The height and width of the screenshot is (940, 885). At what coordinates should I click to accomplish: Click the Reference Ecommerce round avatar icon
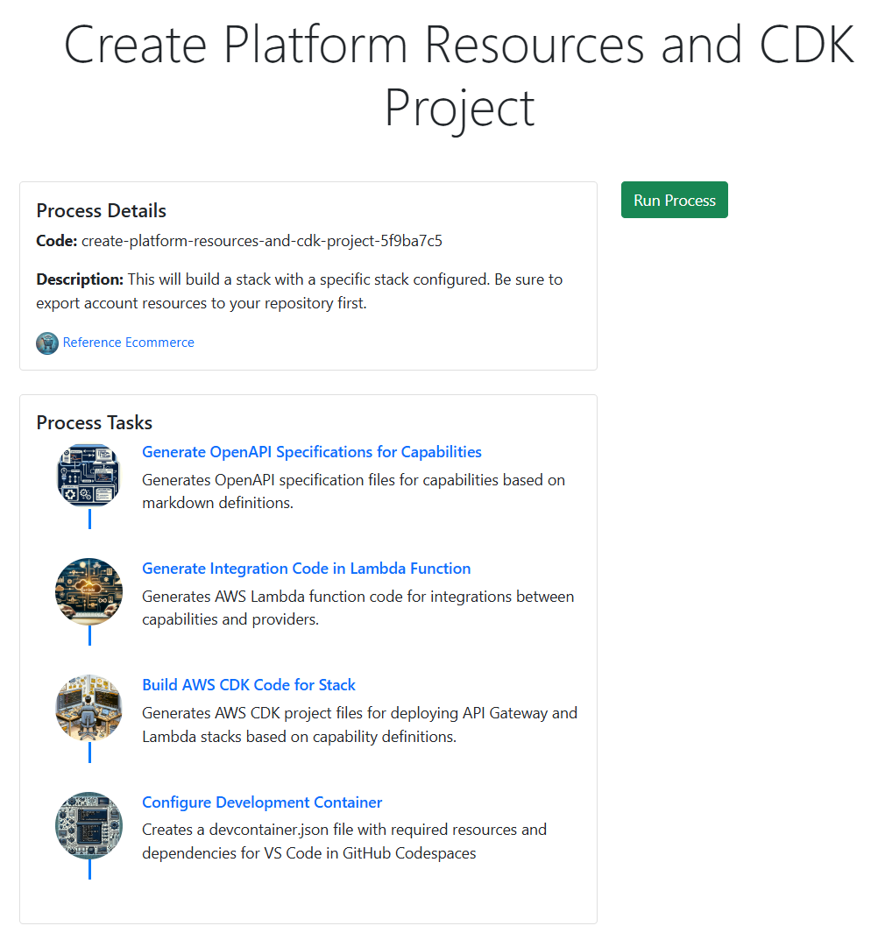coord(47,343)
